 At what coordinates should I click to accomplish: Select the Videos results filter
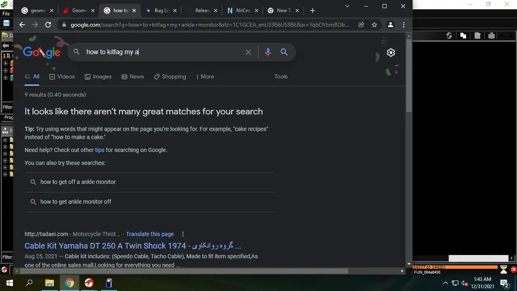(x=62, y=76)
